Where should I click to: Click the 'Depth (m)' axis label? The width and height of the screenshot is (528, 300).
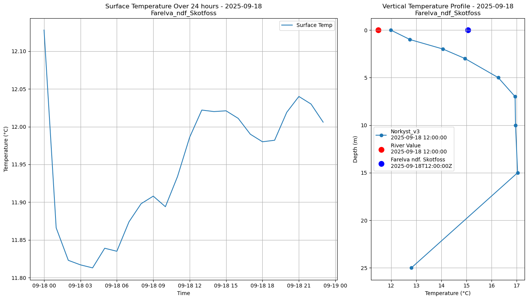click(x=355, y=149)
